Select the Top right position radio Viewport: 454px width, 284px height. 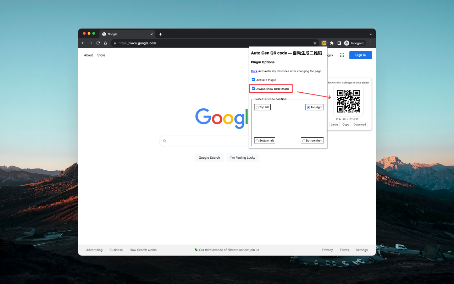pyautogui.click(x=309, y=107)
